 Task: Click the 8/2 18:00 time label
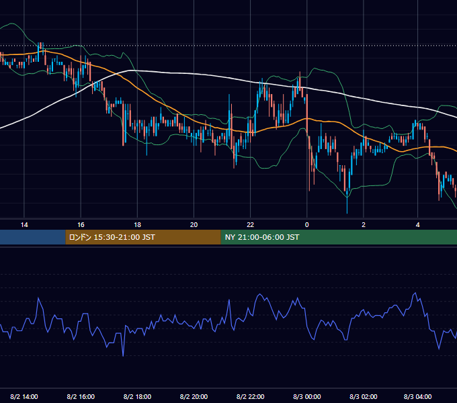click(137, 396)
